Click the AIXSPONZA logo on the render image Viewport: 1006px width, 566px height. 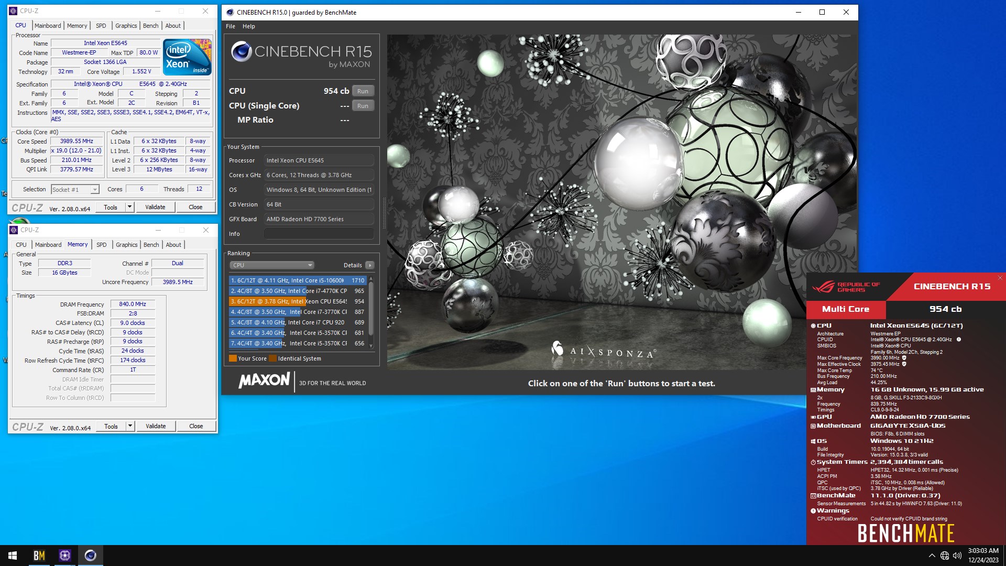[603, 351]
